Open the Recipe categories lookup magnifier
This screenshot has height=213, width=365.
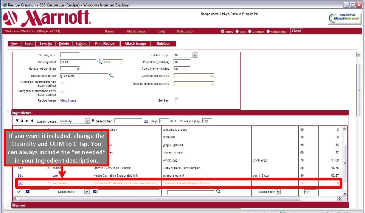tap(111, 75)
